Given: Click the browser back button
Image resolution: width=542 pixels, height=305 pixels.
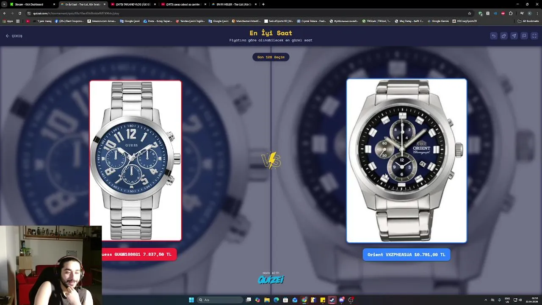Looking at the screenshot, I should (5, 13).
